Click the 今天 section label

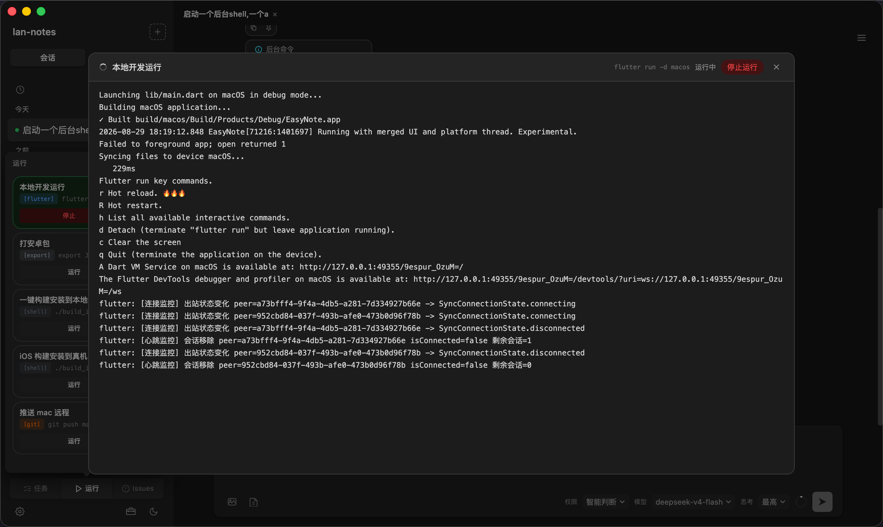(22, 109)
